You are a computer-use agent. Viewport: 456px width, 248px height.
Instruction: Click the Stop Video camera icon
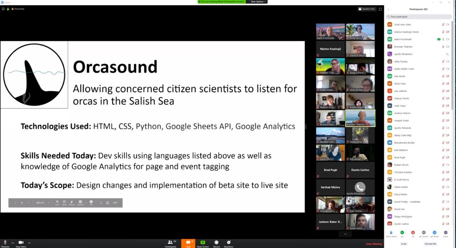click(21, 243)
